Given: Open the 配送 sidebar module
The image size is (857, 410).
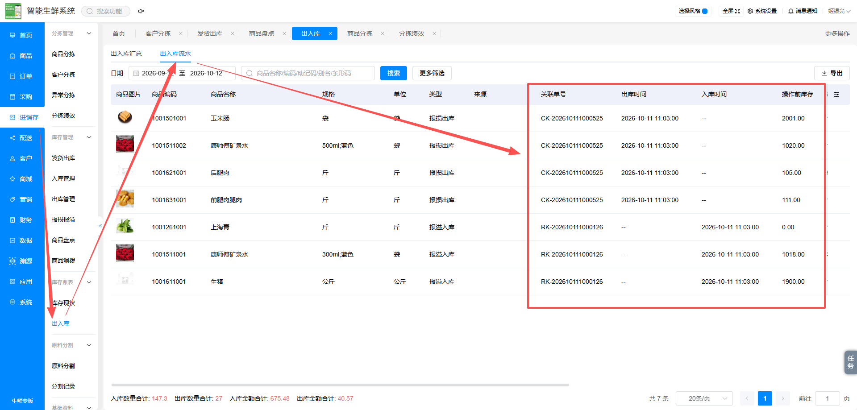Looking at the screenshot, I should click(x=22, y=138).
